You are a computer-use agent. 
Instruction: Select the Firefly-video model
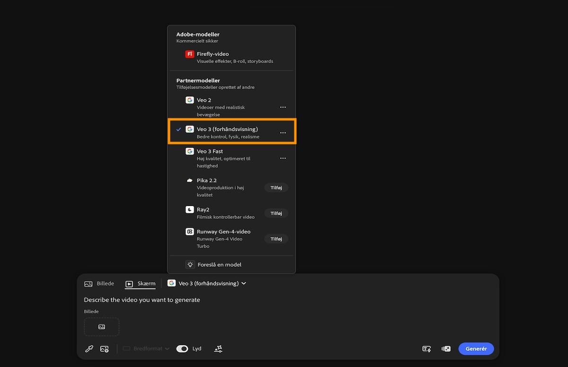[231, 57]
